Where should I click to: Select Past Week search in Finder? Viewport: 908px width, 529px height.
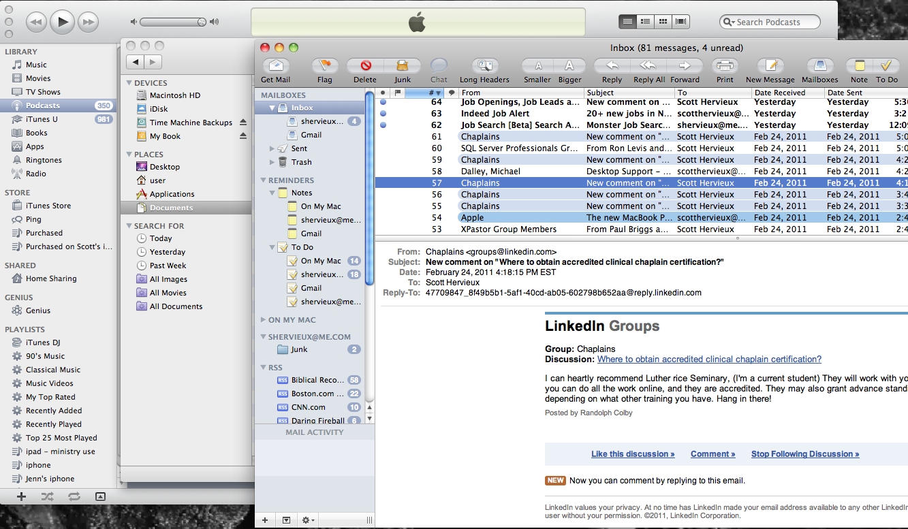pyautogui.click(x=168, y=266)
